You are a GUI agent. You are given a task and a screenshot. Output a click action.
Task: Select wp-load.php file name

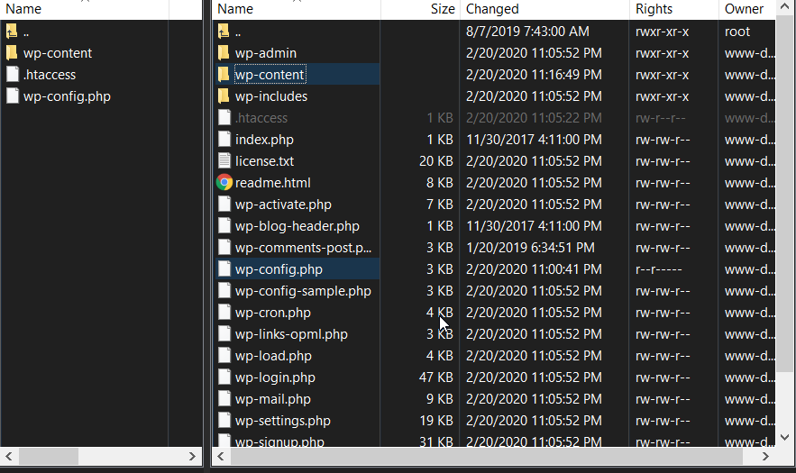[273, 356]
